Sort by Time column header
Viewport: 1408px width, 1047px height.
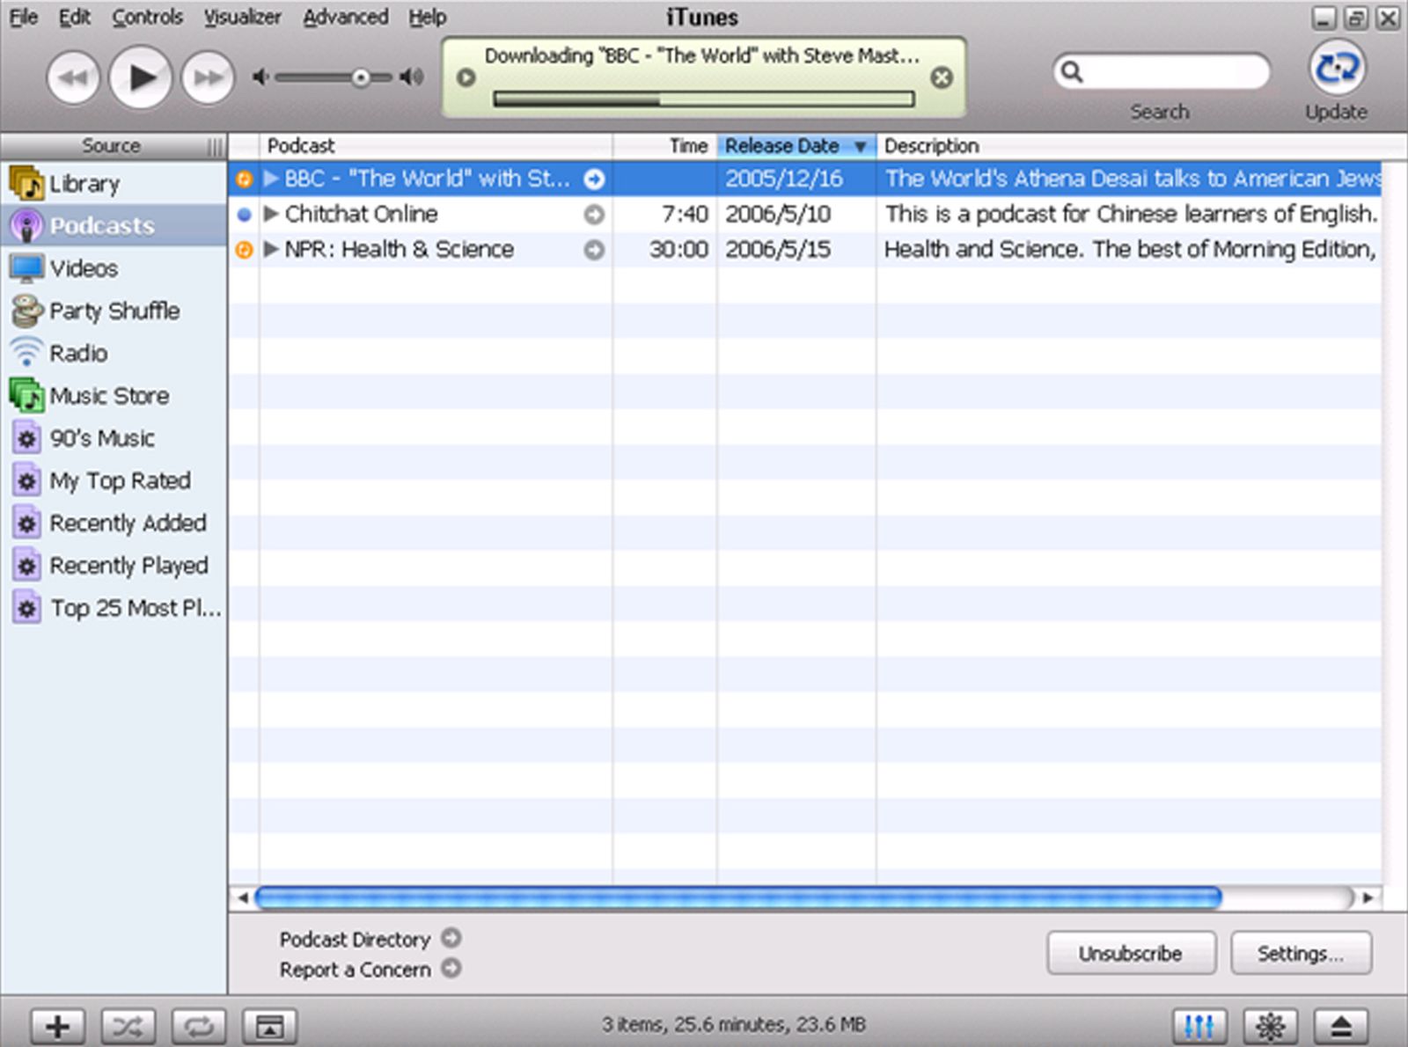click(x=665, y=146)
